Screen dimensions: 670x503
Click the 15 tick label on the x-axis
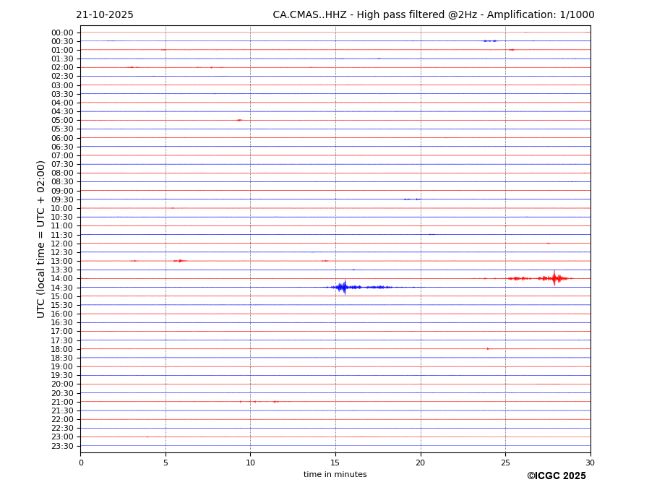click(335, 463)
